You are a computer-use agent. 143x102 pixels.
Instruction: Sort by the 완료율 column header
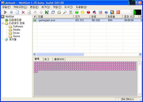point(115,17)
